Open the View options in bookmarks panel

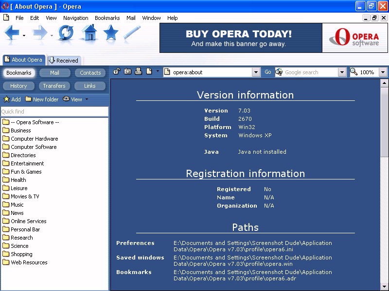pyautogui.click(x=76, y=99)
